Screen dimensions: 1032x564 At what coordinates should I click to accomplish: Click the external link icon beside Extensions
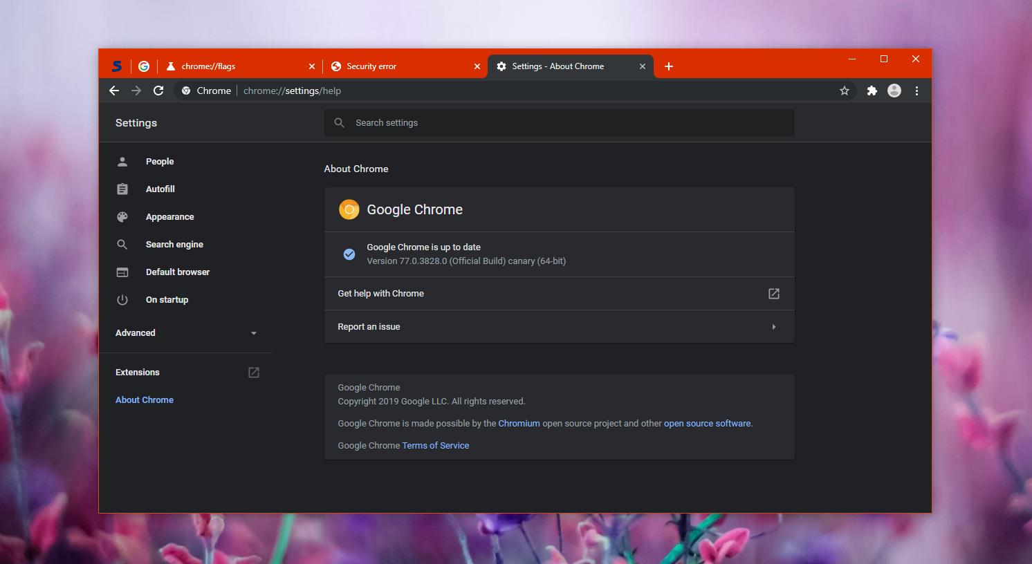click(x=254, y=373)
